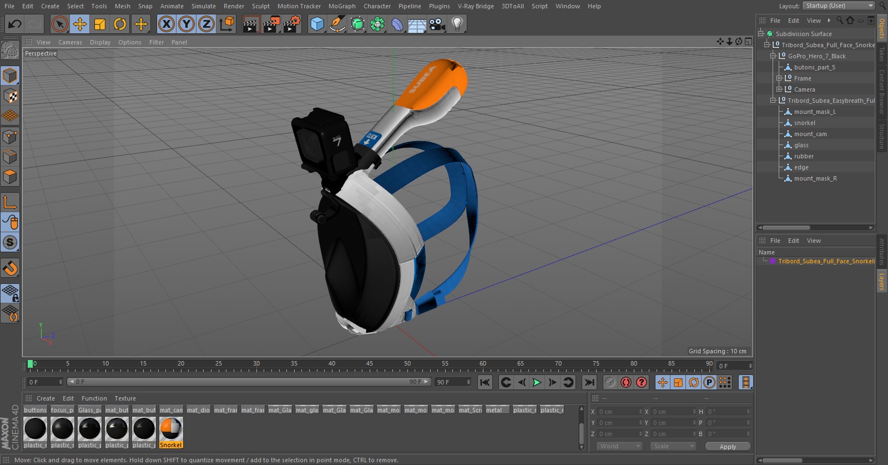
Task: Play the animation forward
Action: click(537, 382)
